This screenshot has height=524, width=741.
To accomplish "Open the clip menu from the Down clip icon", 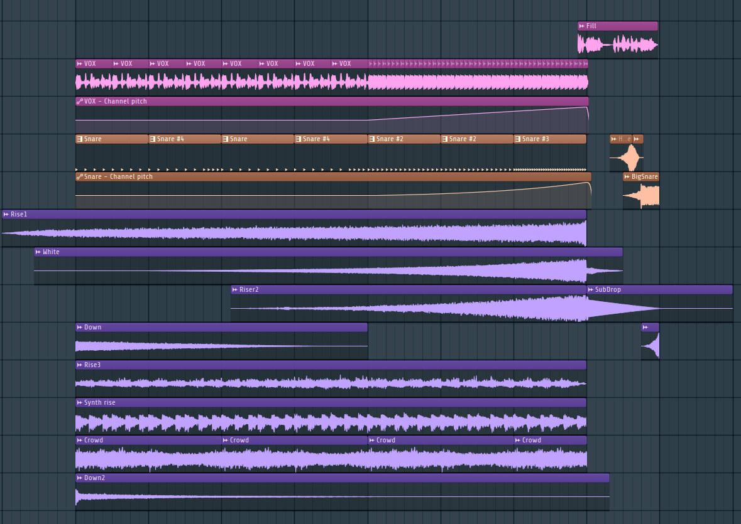I will [79, 327].
